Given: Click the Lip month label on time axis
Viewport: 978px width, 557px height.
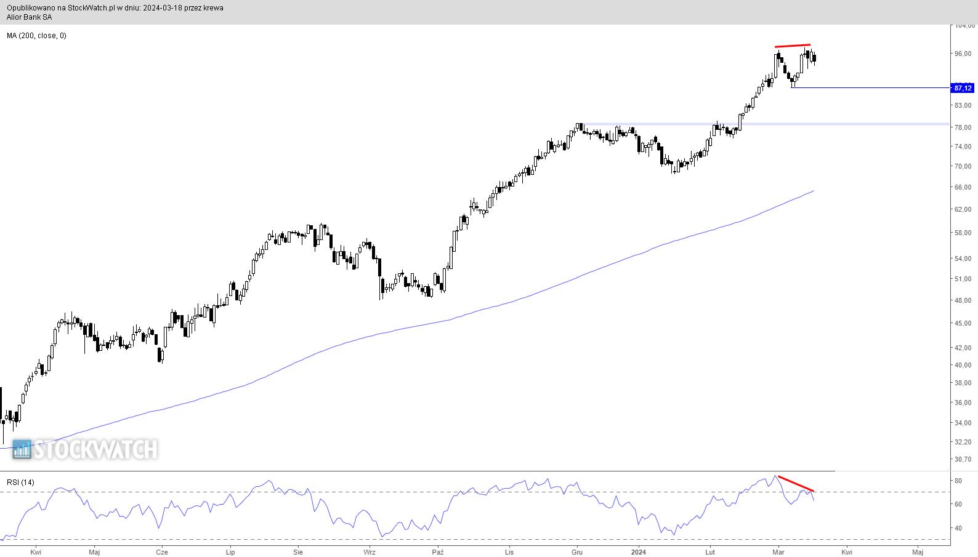Looking at the screenshot, I should pyautogui.click(x=230, y=552).
